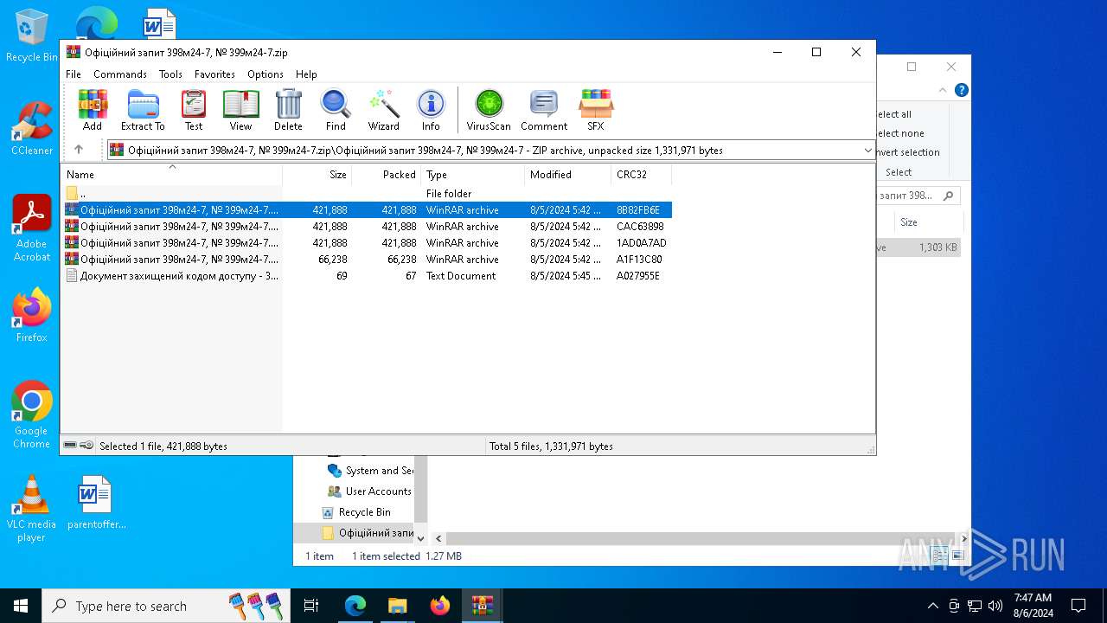Click Explorer search box
The height and width of the screenshot is (623, 1107).
coord(918,196)
